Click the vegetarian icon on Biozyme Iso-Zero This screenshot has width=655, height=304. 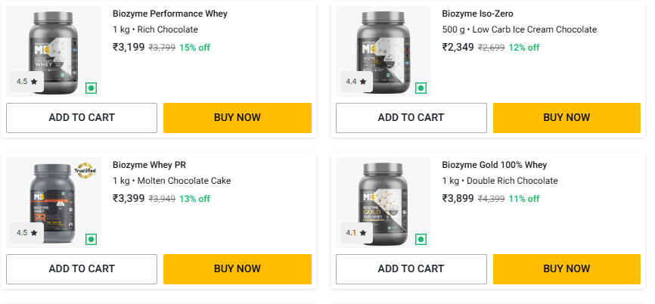point(421,88)
